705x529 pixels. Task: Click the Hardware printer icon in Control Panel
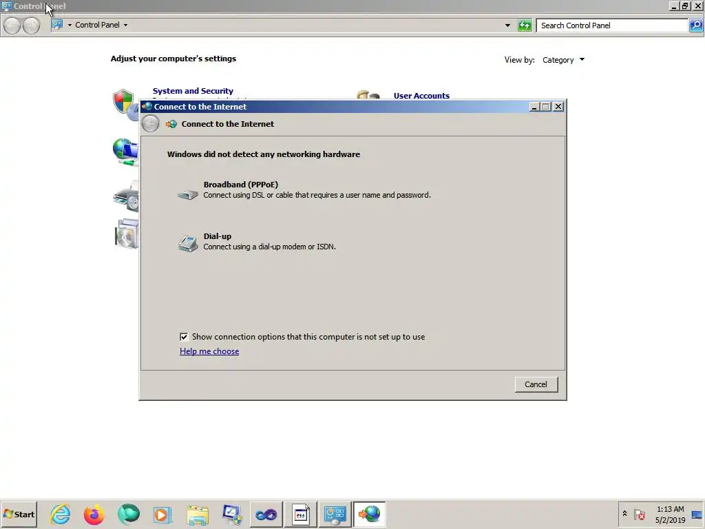(127, 196)
